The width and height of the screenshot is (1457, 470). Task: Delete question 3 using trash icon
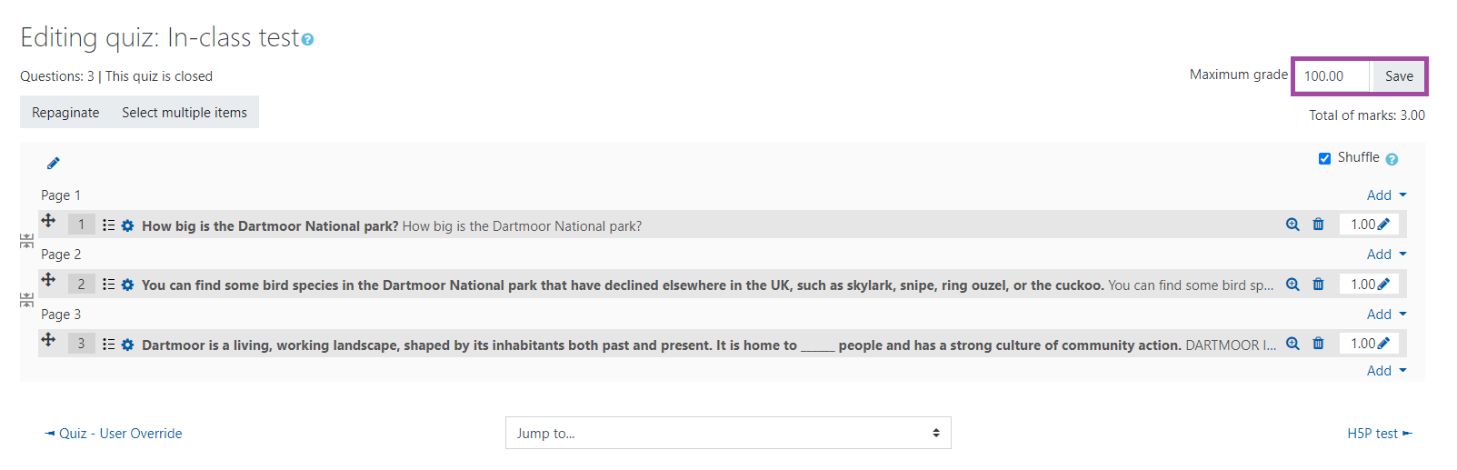pyautogui.click(x=1318, y=344)
